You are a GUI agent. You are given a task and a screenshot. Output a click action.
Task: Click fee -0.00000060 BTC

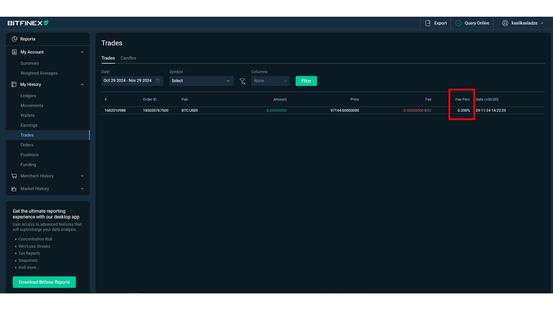(417, 110)
